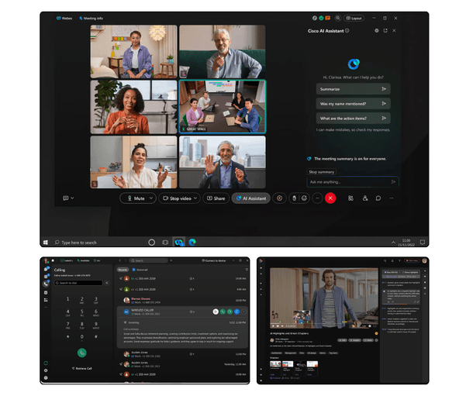Dial digit 9 on the keypad
The height and width of the screenshot is (396, 473).
pyautogui.click(x=96, y=325)
